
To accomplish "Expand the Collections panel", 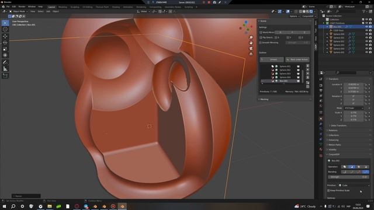I will coord(334,135).
